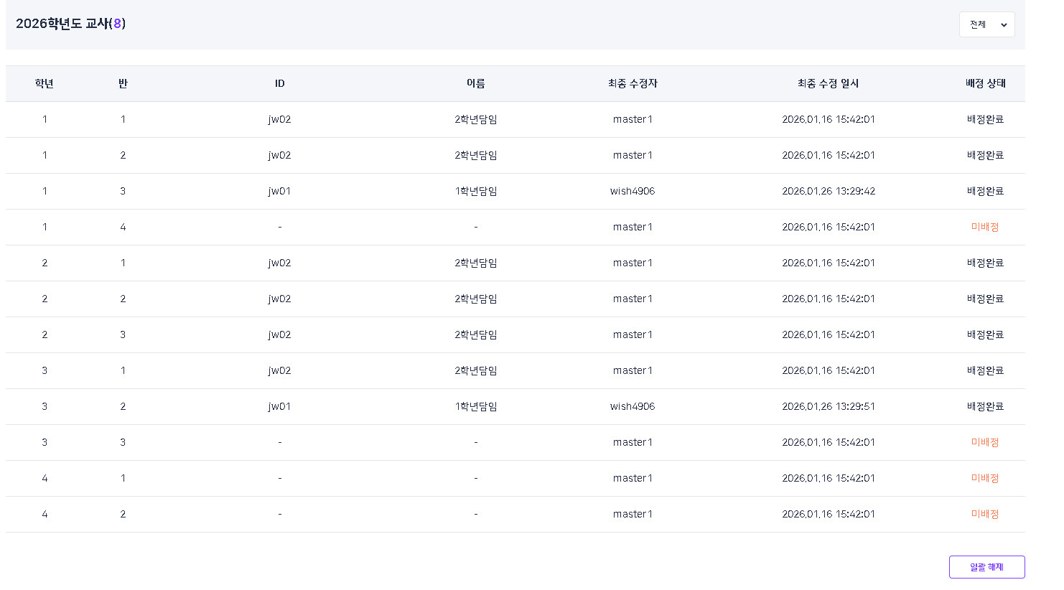Click the 최종 수정 일시 column header
1064x590 pixels.
pyautogui.click(x=828, y=84)
